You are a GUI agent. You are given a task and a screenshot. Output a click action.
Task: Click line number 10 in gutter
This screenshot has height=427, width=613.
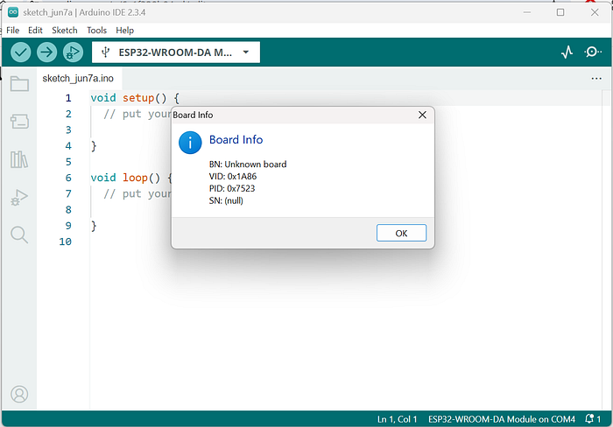66,241
